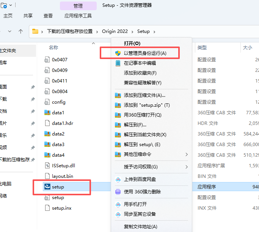
Task: Click the setup application icon
Action: [x=47, y=187]
